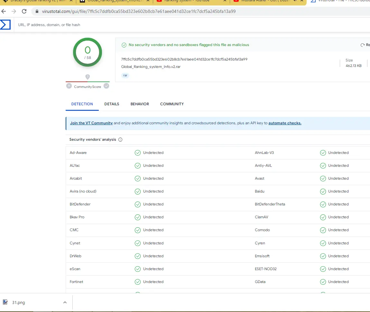Screen dimensions: 370x312
Task: Click the green check icon beside the no-detections message
Action: click(x=124, y=45)
